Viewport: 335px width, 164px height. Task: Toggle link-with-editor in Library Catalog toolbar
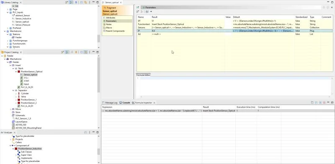[x=71, y=3]
